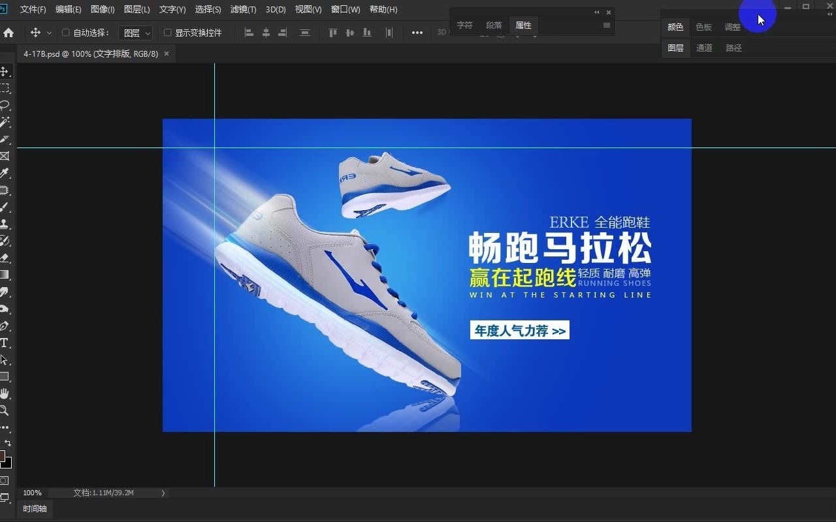
Task: Toggle Quick Mask mode
Action: click(4, 480)
